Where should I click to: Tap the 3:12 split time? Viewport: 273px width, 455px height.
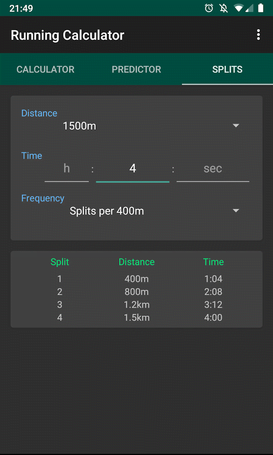[214, 305]
